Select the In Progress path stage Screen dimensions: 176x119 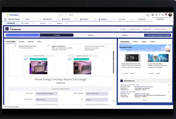(57, 35)
